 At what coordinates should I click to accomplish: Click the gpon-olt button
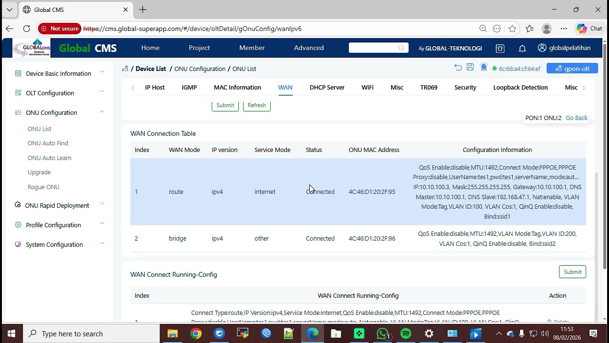coord(572,69)
